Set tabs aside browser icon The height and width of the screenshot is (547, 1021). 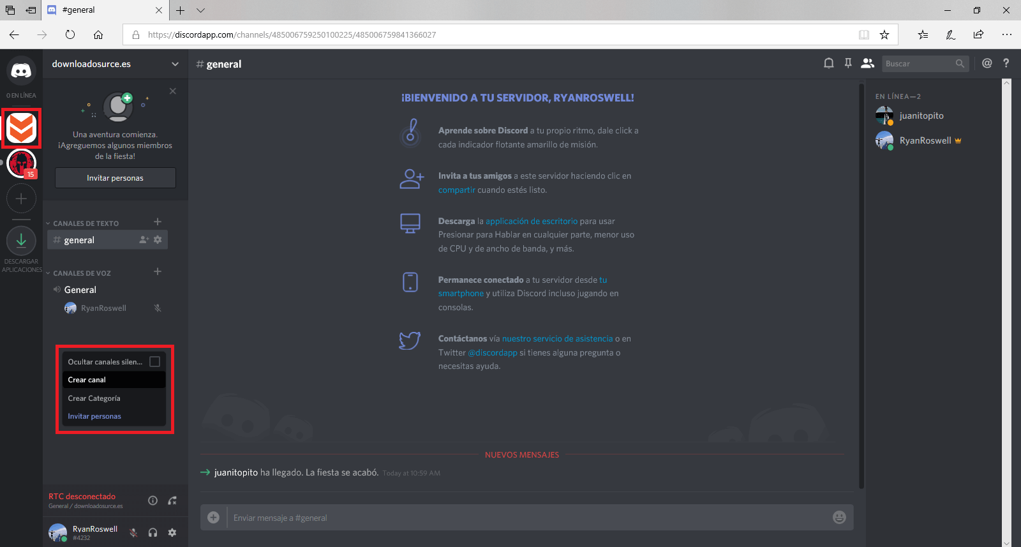(31, 10)
